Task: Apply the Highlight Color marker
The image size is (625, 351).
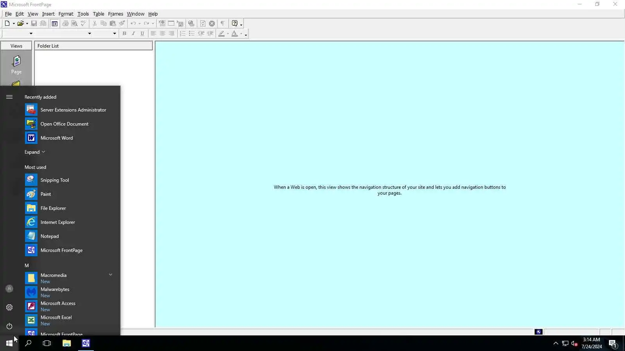Action: (221, 34)
